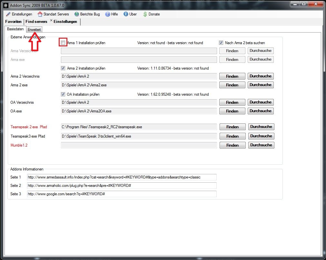Click the OA exe path field
The width and height of the screenshot is (326, 260).
[139, 111]
